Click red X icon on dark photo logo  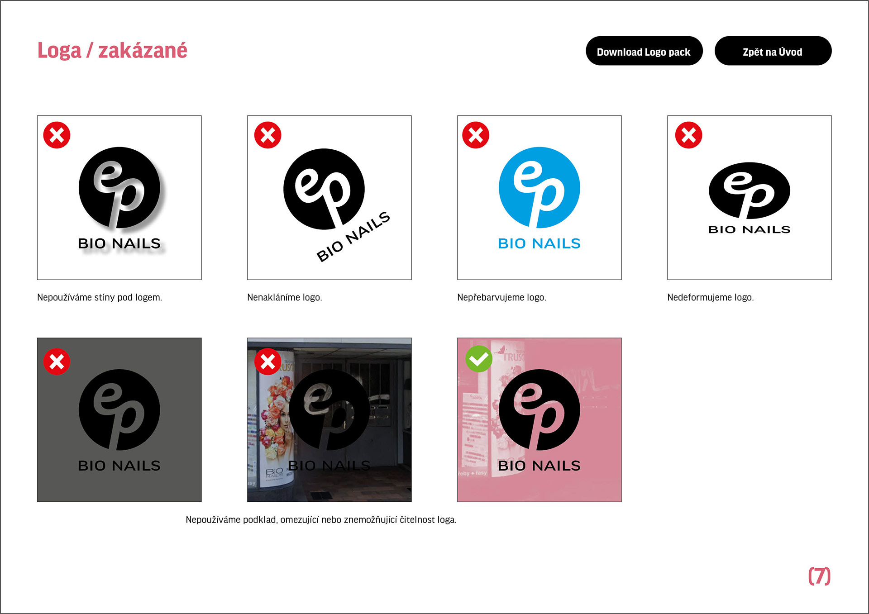point(267,362)
